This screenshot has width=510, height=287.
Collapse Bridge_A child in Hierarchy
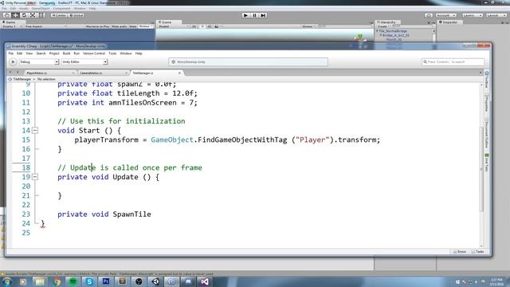[x=381, y=35]
